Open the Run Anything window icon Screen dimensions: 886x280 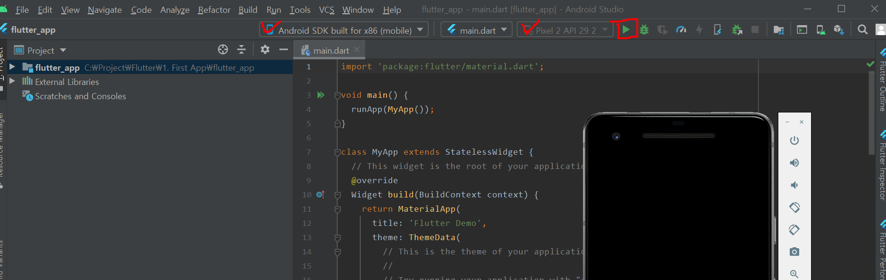(x=802, y=30)
